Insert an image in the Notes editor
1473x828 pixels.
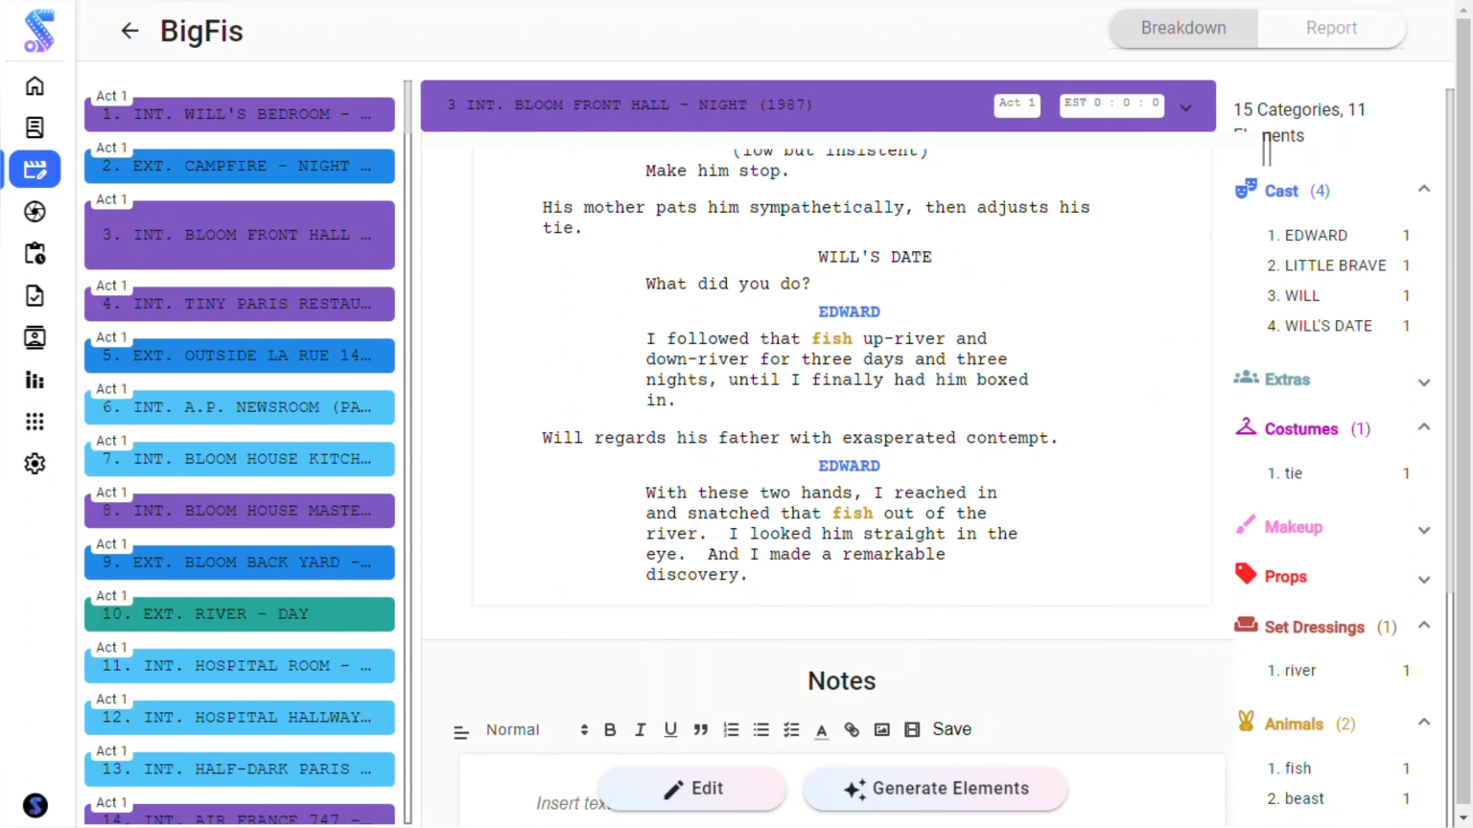(881, 729)
